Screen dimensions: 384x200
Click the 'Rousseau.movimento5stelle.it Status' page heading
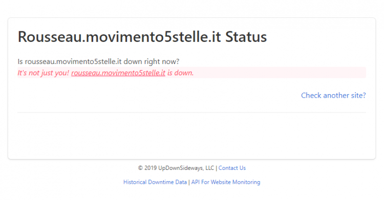coord(142,37)
